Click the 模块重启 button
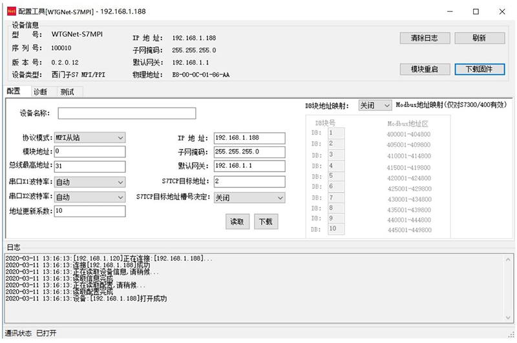The image size is (517, 343). [x=425, y=69]
